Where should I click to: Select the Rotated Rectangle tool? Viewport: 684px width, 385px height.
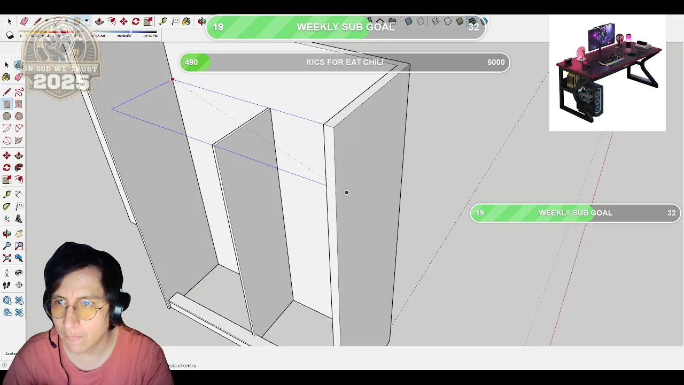click(x=19, y=104)
